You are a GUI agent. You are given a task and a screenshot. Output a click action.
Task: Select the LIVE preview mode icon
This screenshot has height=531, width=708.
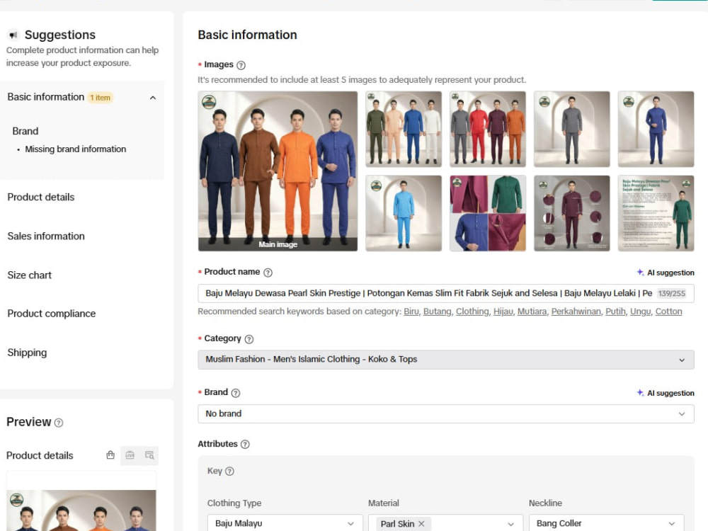pyautogui.click(x=130, y=455)
